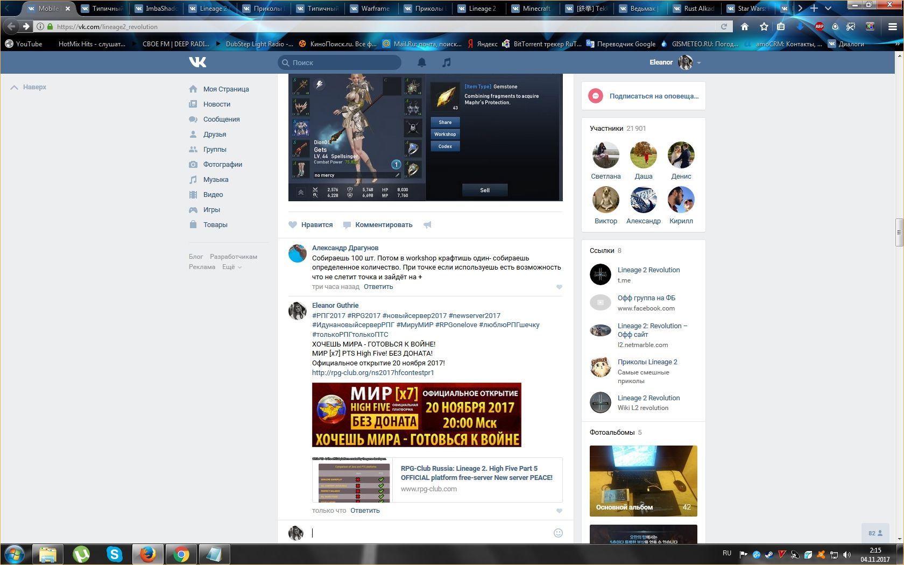Open Skype from the taskbar
This screenshot has width=904, height=565.
coord(114,554)
